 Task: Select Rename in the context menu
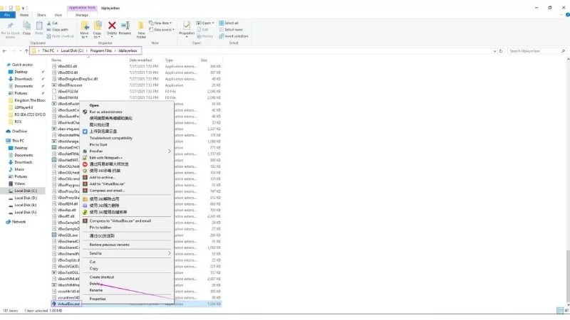(x=96, y=290)
